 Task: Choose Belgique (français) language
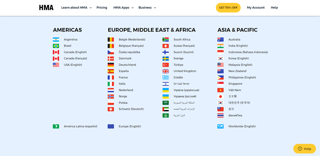[131, 46]
